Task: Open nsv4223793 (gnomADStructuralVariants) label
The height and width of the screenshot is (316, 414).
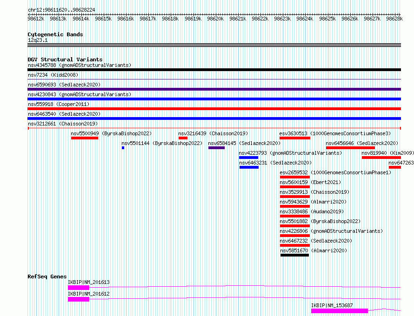Action: (x=290, y=153)
